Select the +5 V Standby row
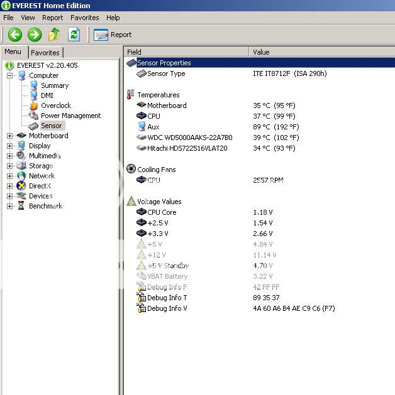 260,266
